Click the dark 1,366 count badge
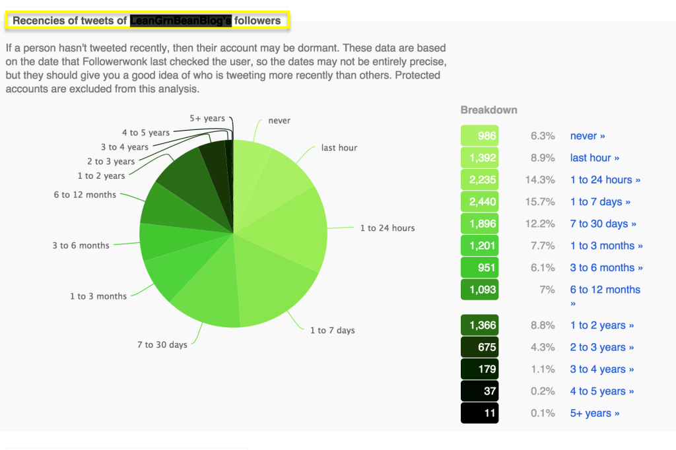This screenshot has height=450, width=676. coord(479,325)
